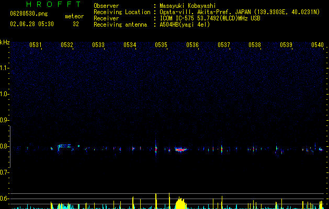The image size is (329, 209).
Task: Click the 0535 time marker
Action: (161, 45)
